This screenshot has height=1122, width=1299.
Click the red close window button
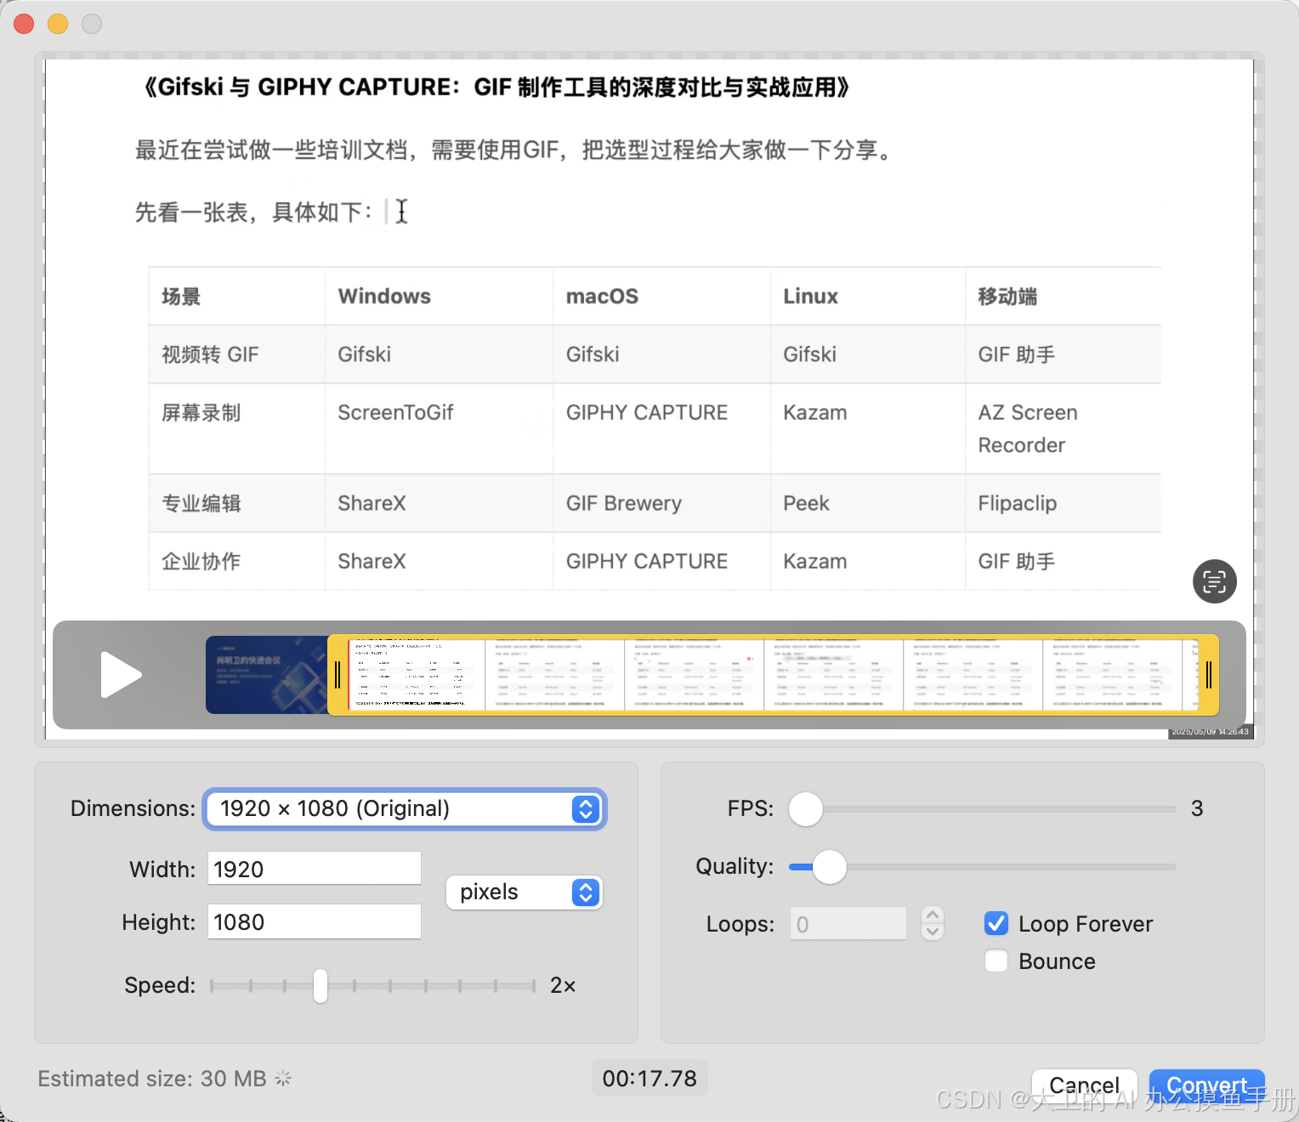(x=24, y=24)
